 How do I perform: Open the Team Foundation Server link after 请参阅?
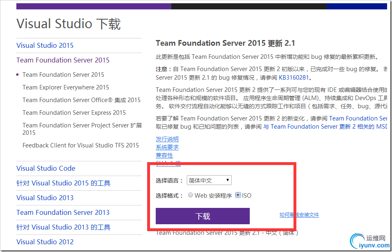(x=358, y=118)
